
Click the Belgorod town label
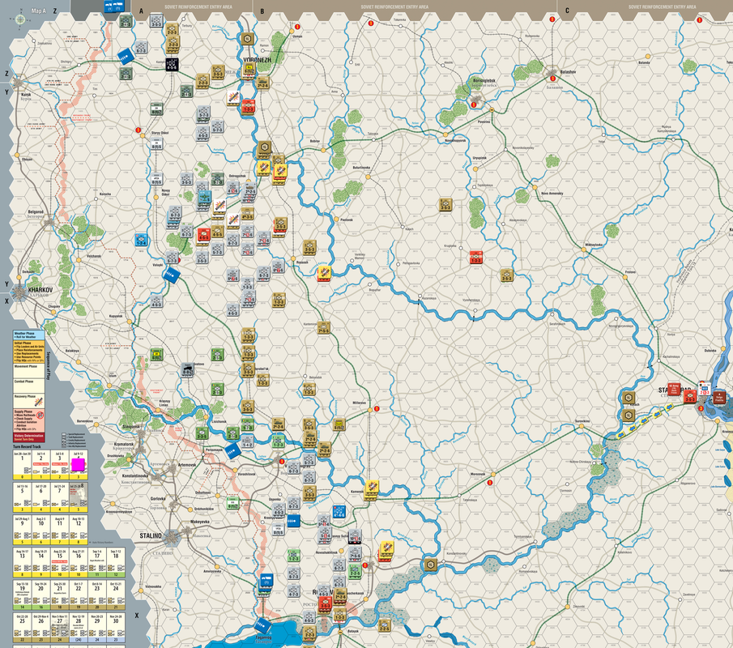(x=36, y=211)
